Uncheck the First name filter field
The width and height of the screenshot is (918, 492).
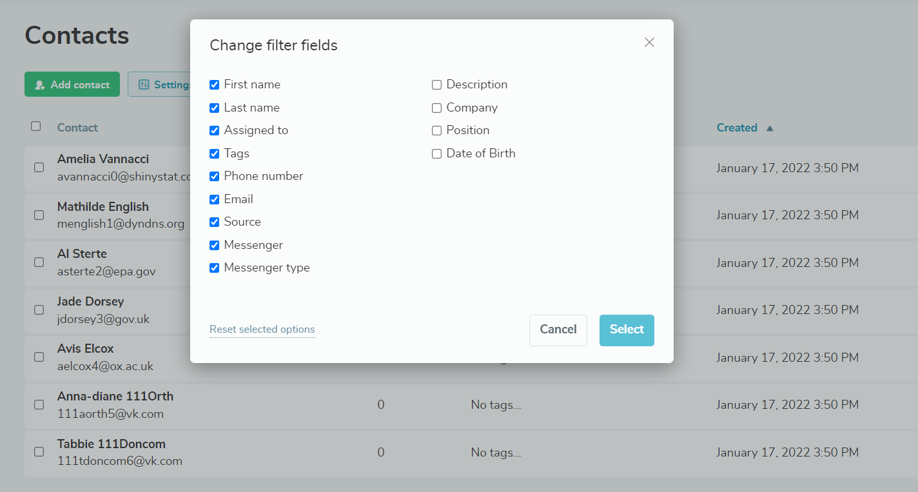point(215,84)
